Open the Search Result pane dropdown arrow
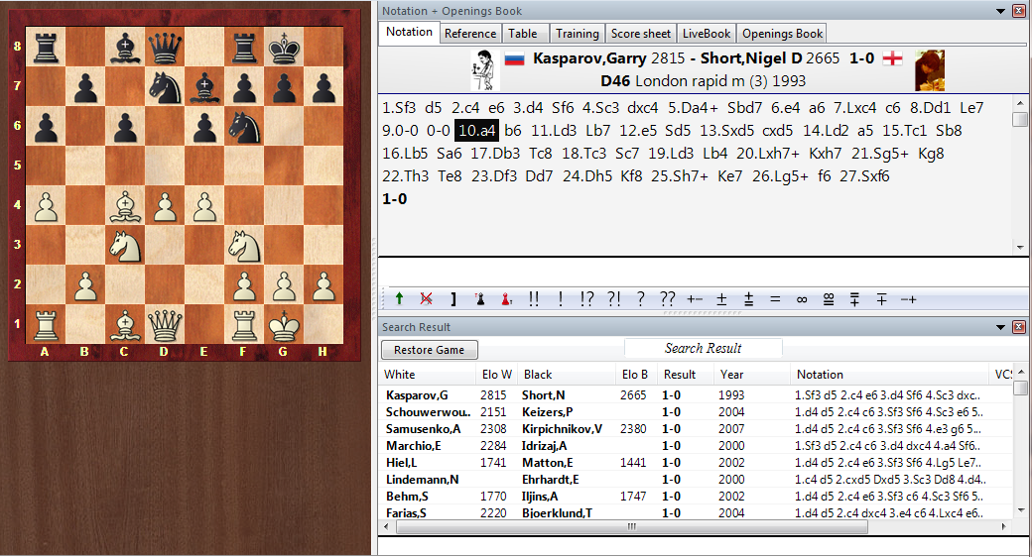 pyautogui.click(x=1000, y=327)
